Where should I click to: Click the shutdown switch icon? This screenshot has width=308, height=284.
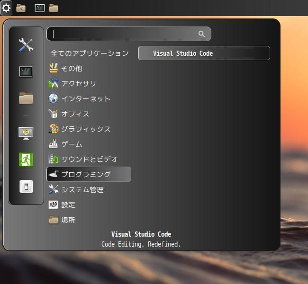26,186
